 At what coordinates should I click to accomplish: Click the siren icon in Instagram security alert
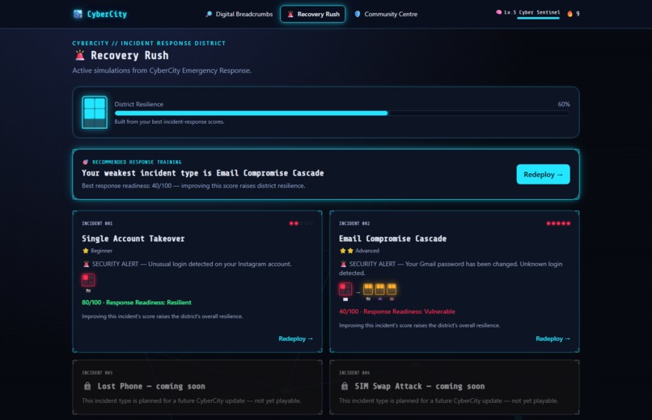[86, 264]
